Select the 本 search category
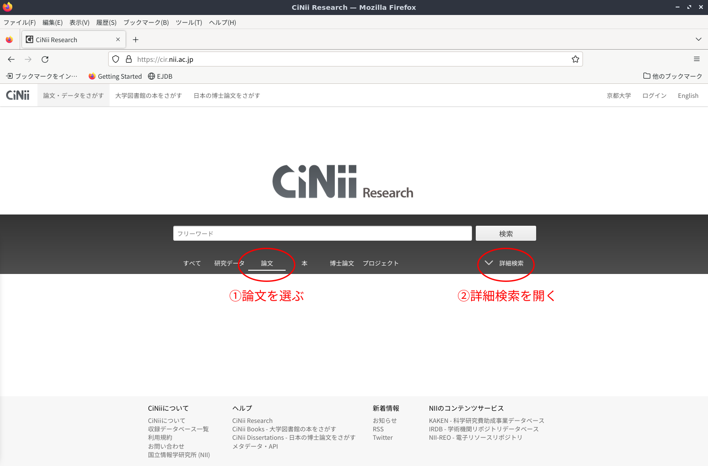 304,263
